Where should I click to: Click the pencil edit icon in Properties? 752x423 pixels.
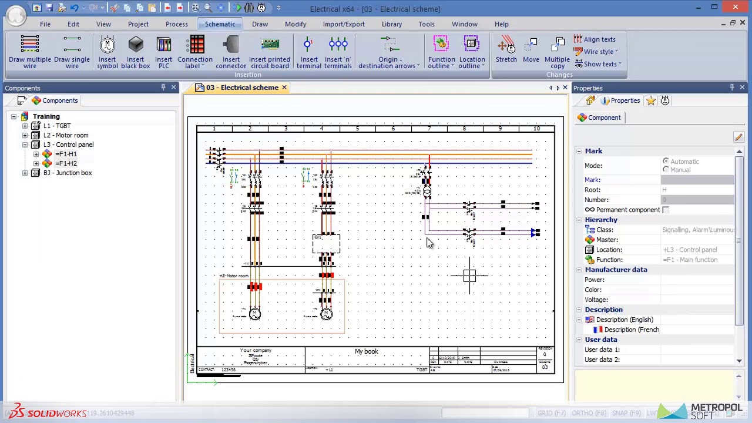[738, 137]
